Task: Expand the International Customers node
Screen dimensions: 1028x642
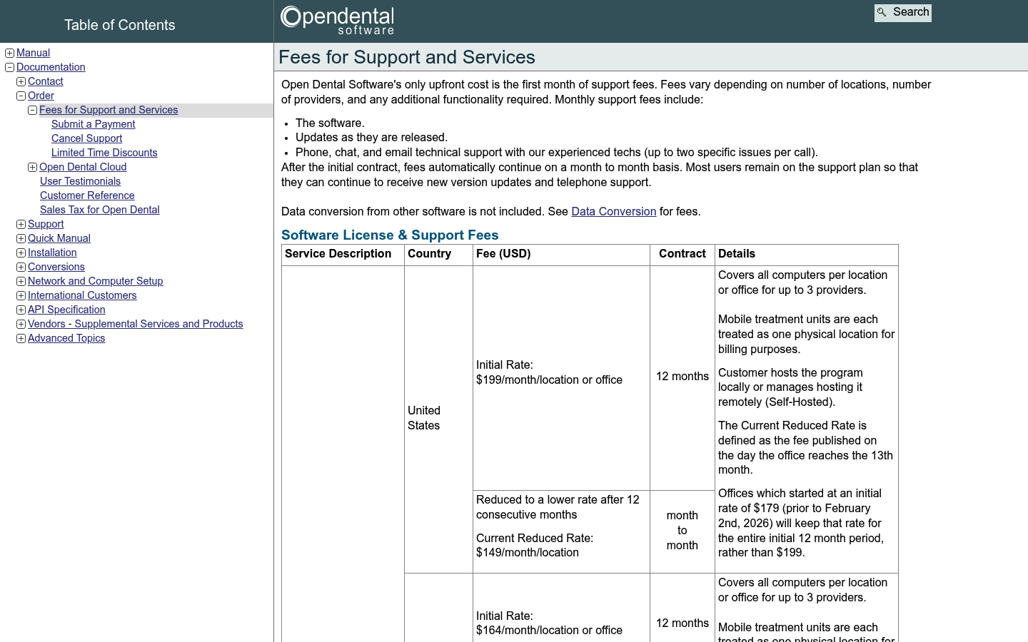Action: pos(21,295)
